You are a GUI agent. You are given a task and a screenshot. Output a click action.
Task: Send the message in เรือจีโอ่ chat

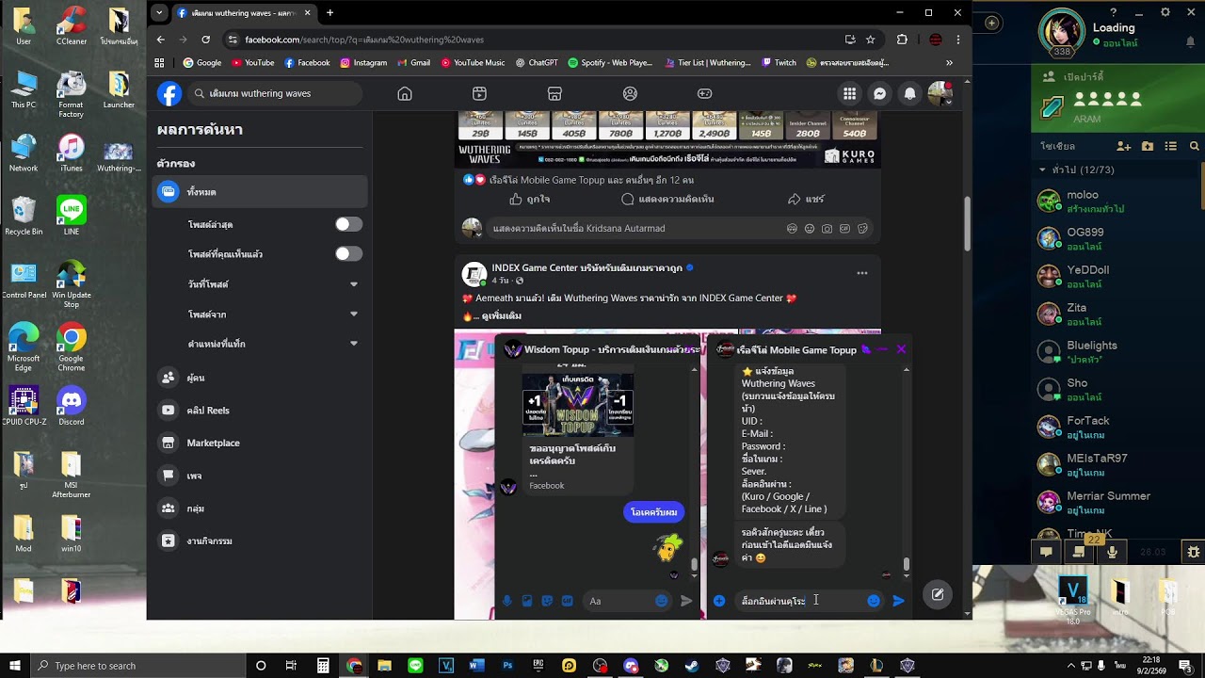898,601
